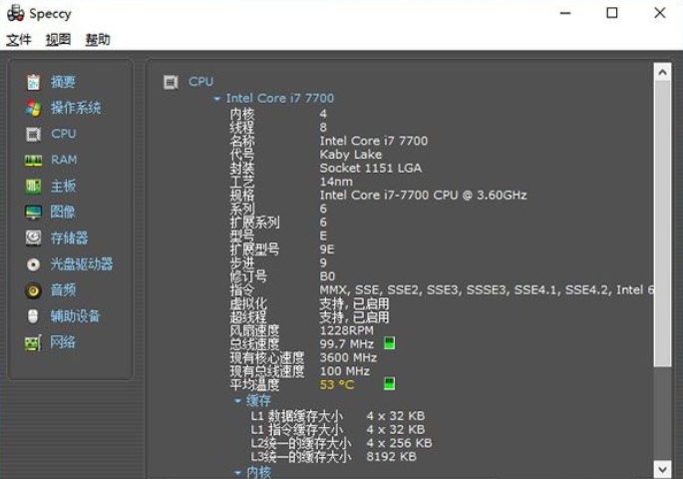
Task: Click the scrollbar down arrow
Action: coord(662,469)
